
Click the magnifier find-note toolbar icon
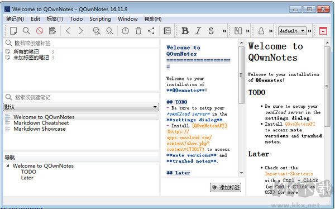(26, 31)
